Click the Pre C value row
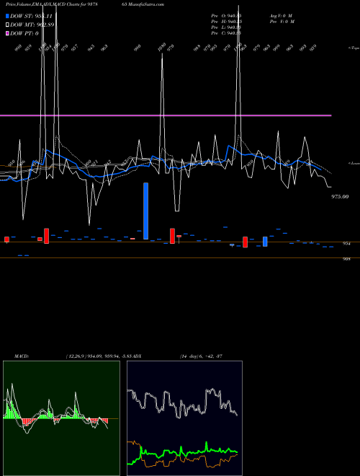 pos(226,32)
